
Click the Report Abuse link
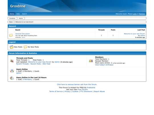[99, 91]
